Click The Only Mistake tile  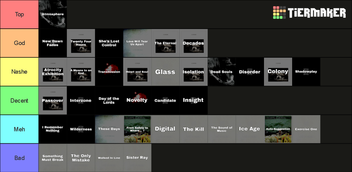click(x=81, y=158)
